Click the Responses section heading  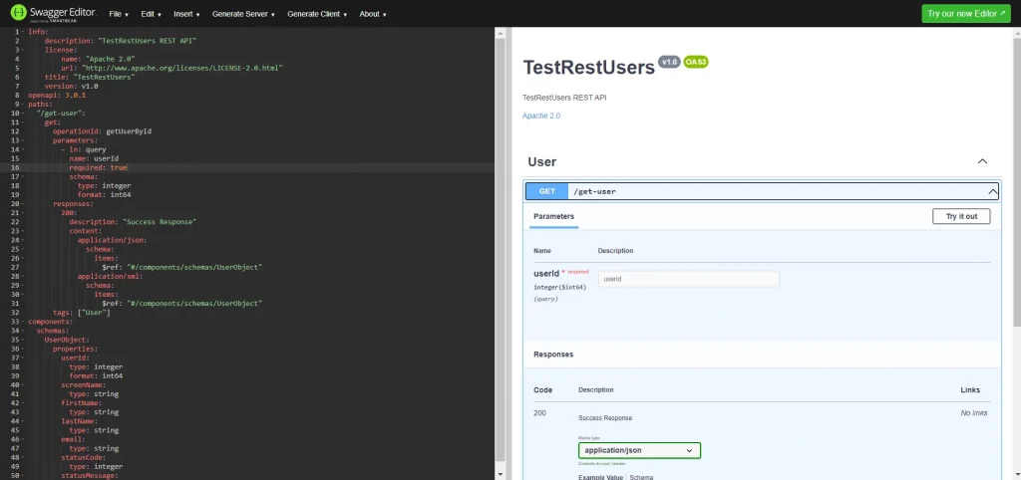pyautogui.click(x=553, y=356)
